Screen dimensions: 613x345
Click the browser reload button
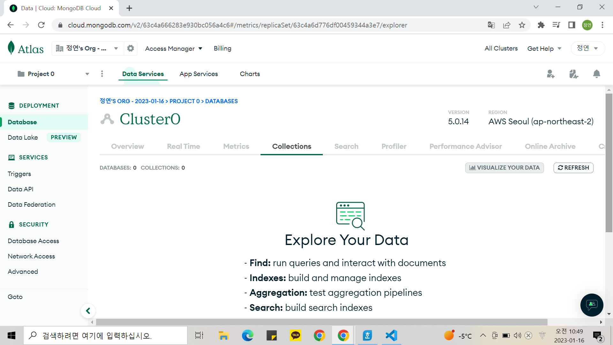[x=41, y=25]
